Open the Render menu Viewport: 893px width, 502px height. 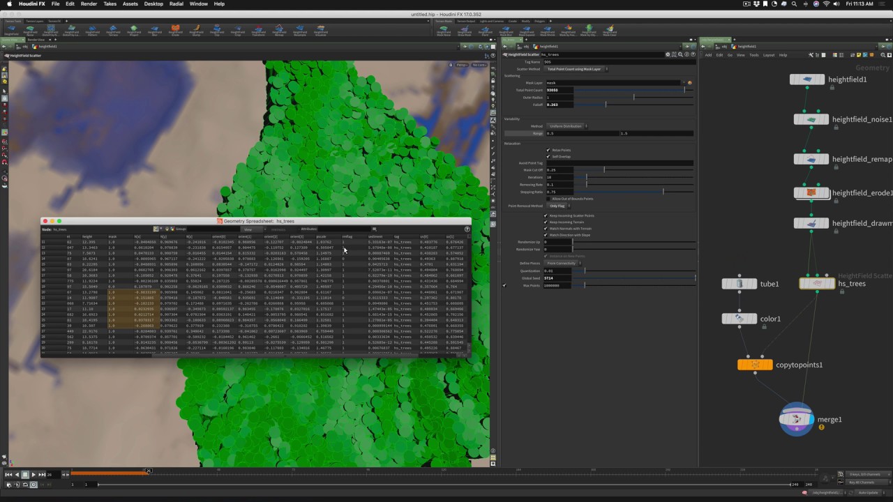[89, 3]
